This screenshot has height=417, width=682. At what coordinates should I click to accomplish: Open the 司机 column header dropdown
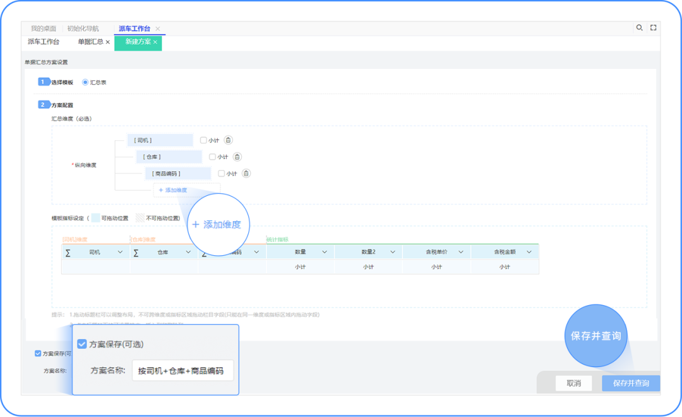click(x=120, y=252)
